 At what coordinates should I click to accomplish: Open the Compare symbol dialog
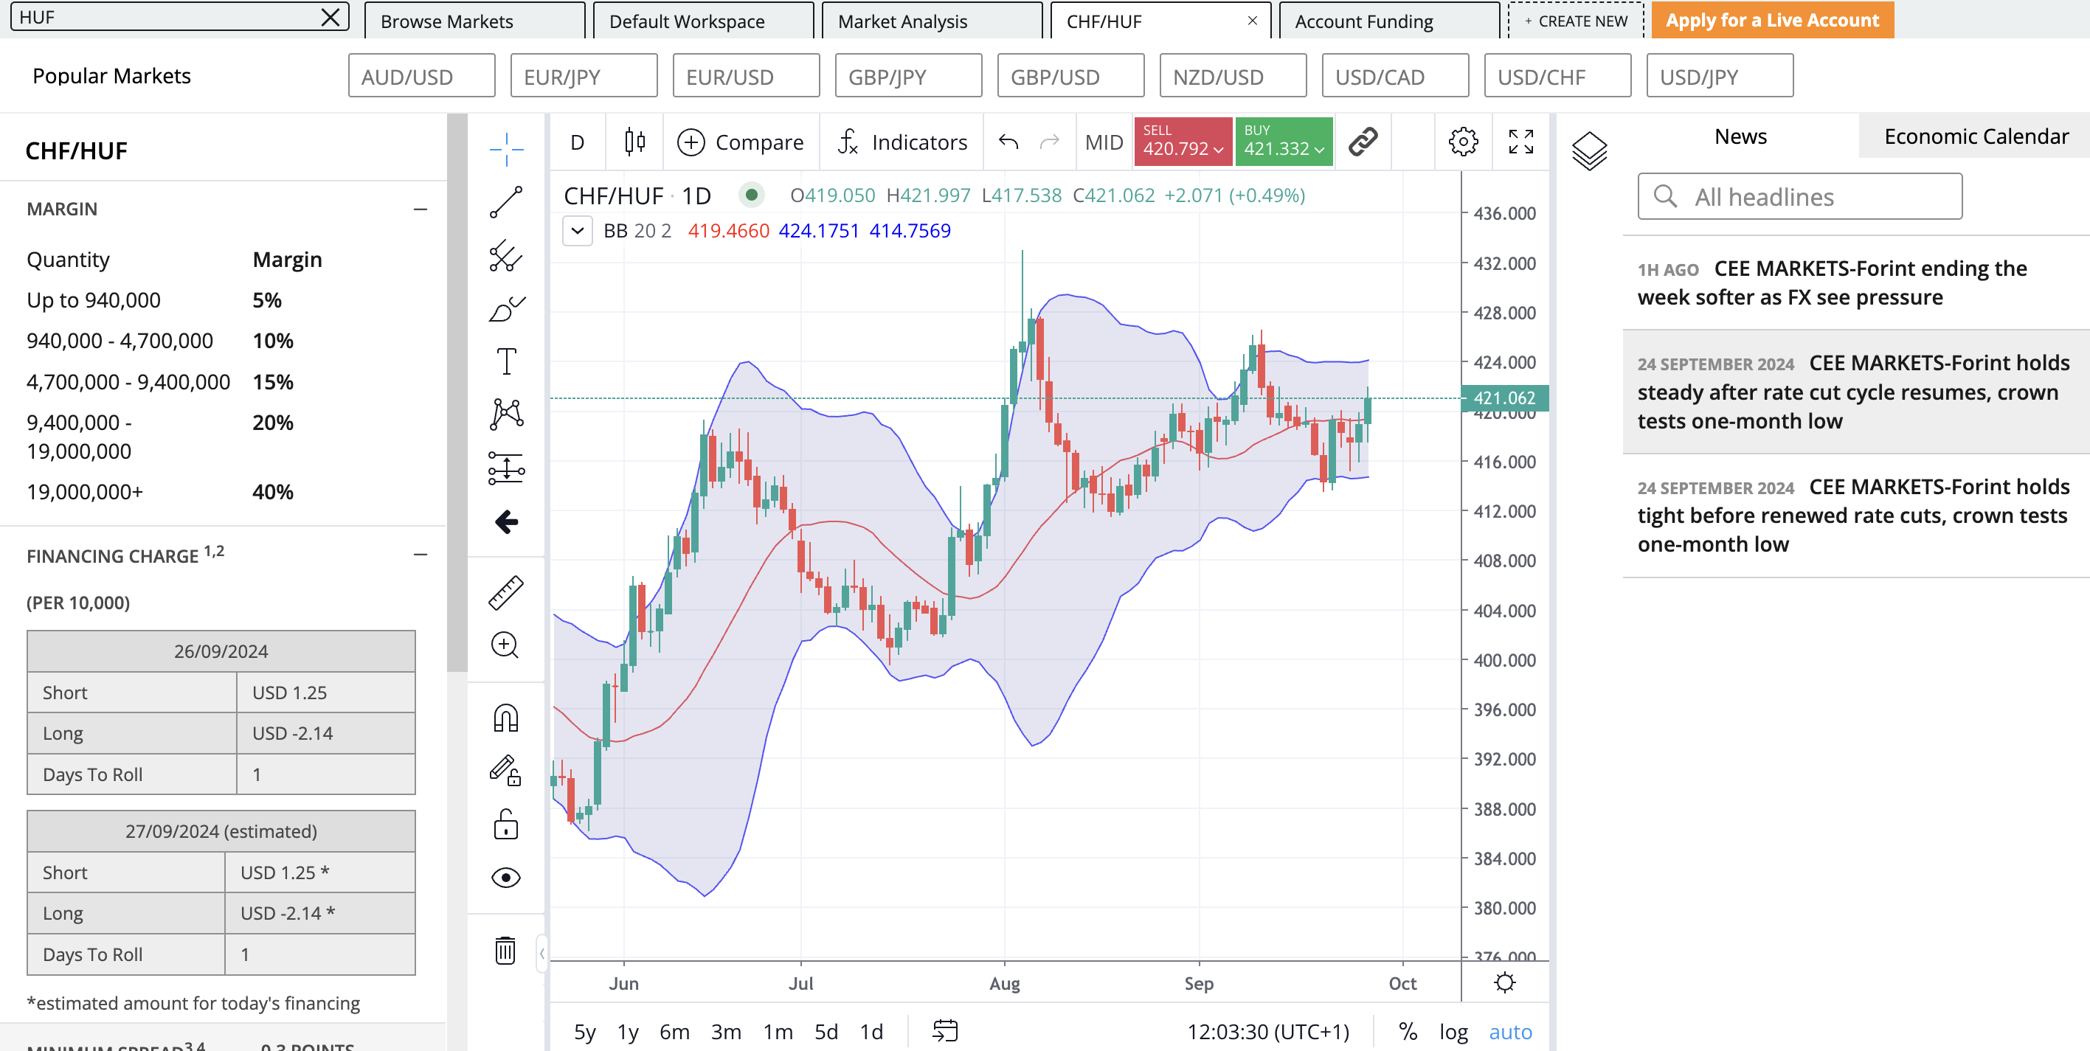(741, 142)
